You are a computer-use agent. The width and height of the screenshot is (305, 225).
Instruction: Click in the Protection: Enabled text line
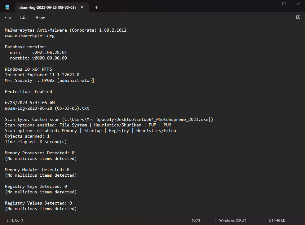pyautogui.click(x=29, y=92)
